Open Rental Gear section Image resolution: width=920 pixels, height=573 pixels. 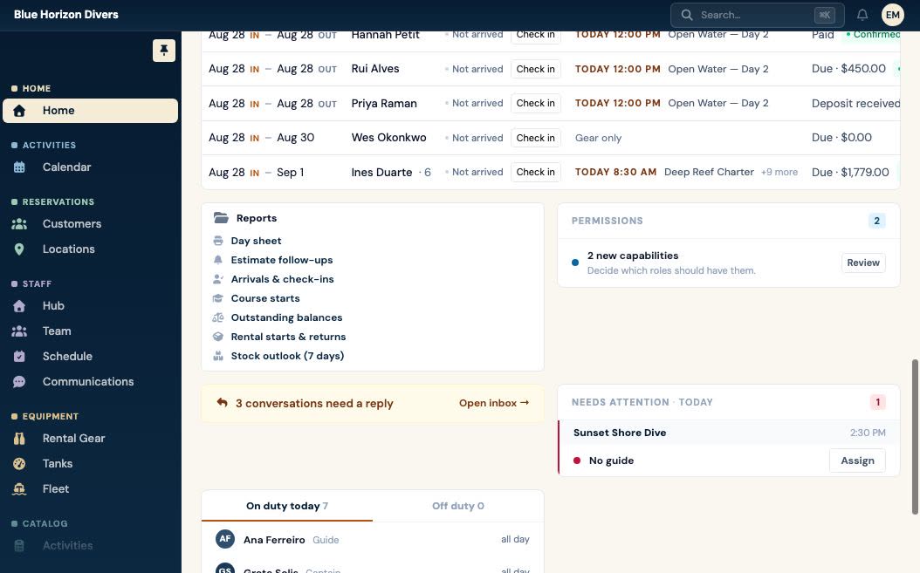[x=91, y=439]
